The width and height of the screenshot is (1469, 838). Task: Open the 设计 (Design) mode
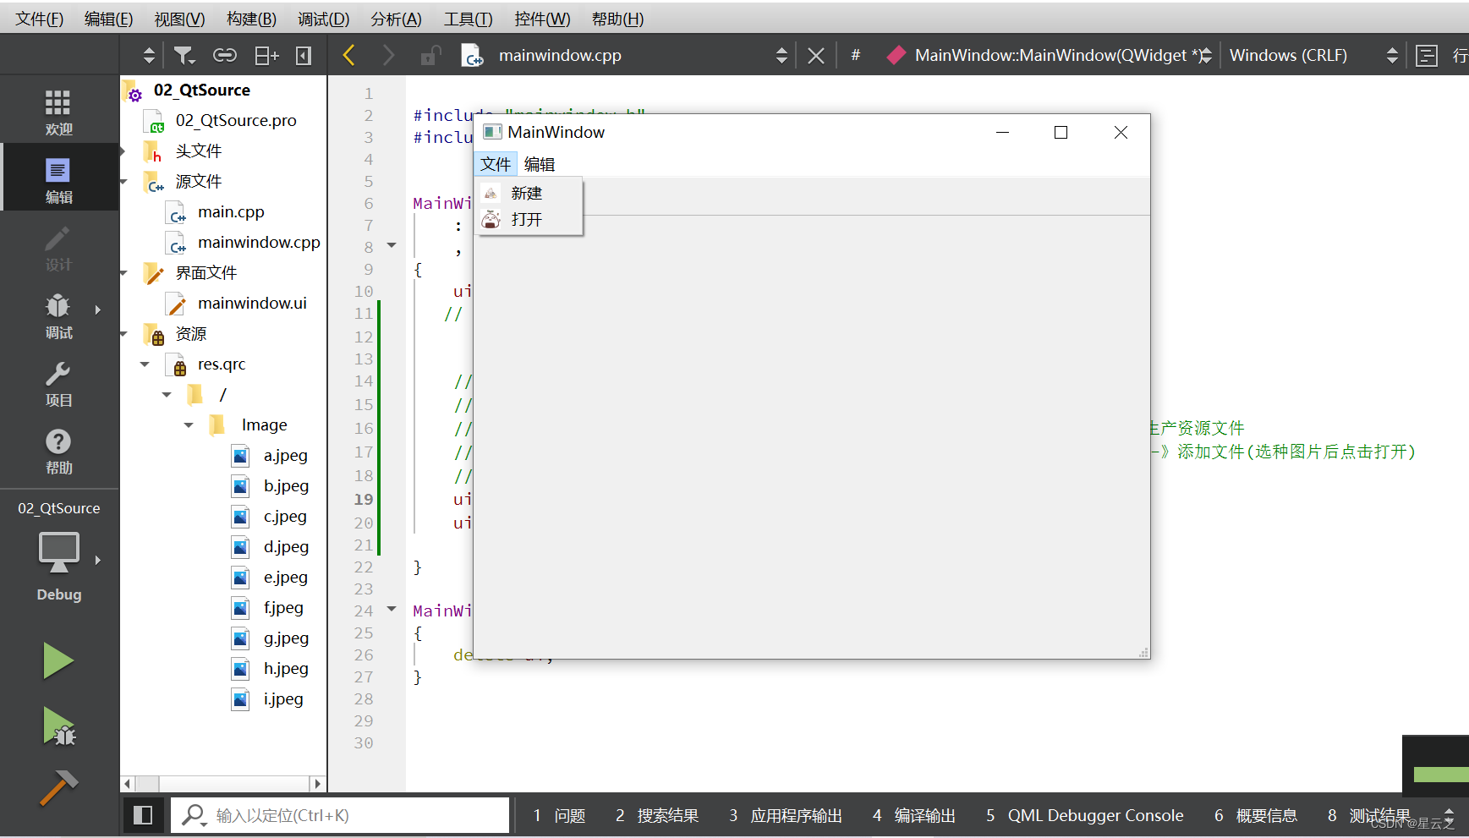click(x=58, y=247)
